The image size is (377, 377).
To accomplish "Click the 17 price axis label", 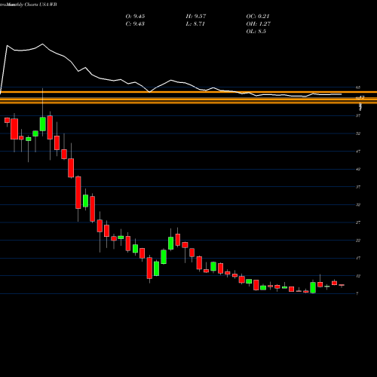I will [x=358, y=258].
